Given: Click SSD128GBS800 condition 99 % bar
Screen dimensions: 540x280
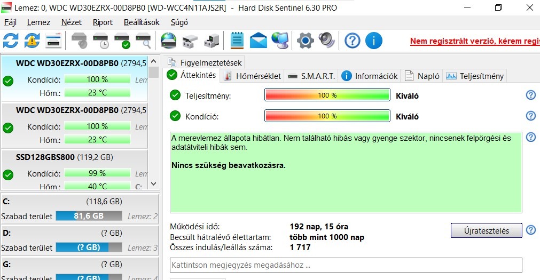Looking at the screenshot, I should tap(97, 173).
